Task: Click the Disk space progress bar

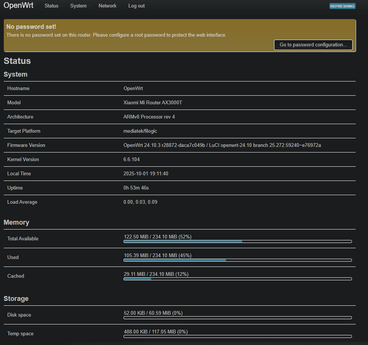Action: (237, 318)
